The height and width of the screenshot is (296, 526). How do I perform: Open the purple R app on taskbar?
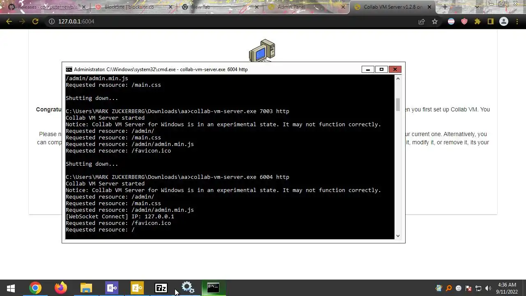point(111,288)
